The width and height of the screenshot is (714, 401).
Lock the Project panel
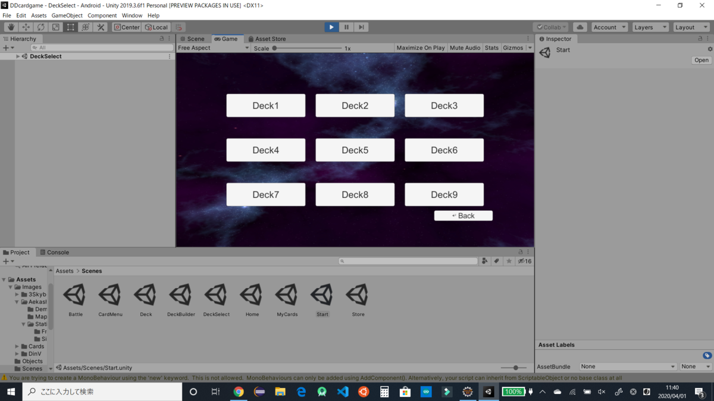pos(521,252)
